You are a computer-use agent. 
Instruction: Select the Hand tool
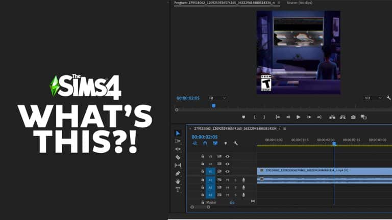(x=178, y=181)
